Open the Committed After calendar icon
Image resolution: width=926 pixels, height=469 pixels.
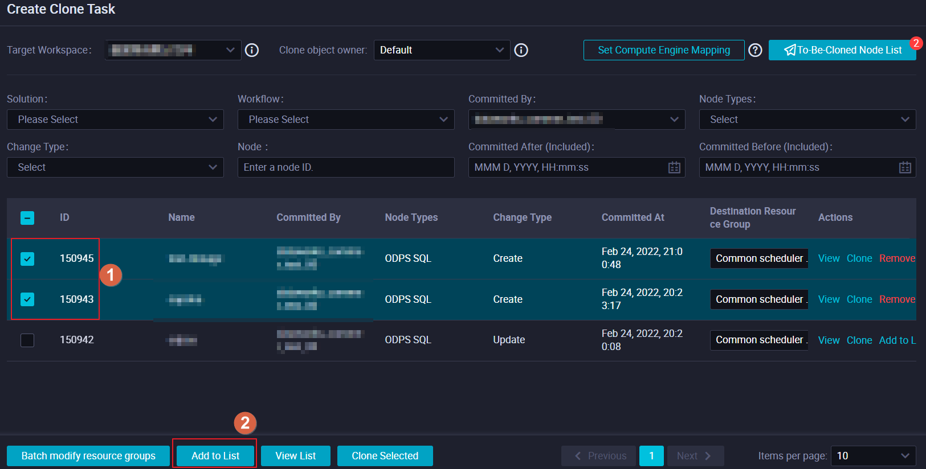point(674,167)
